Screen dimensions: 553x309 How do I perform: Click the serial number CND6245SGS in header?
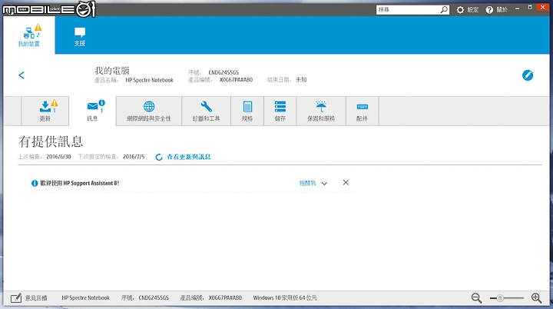point(224,72)
